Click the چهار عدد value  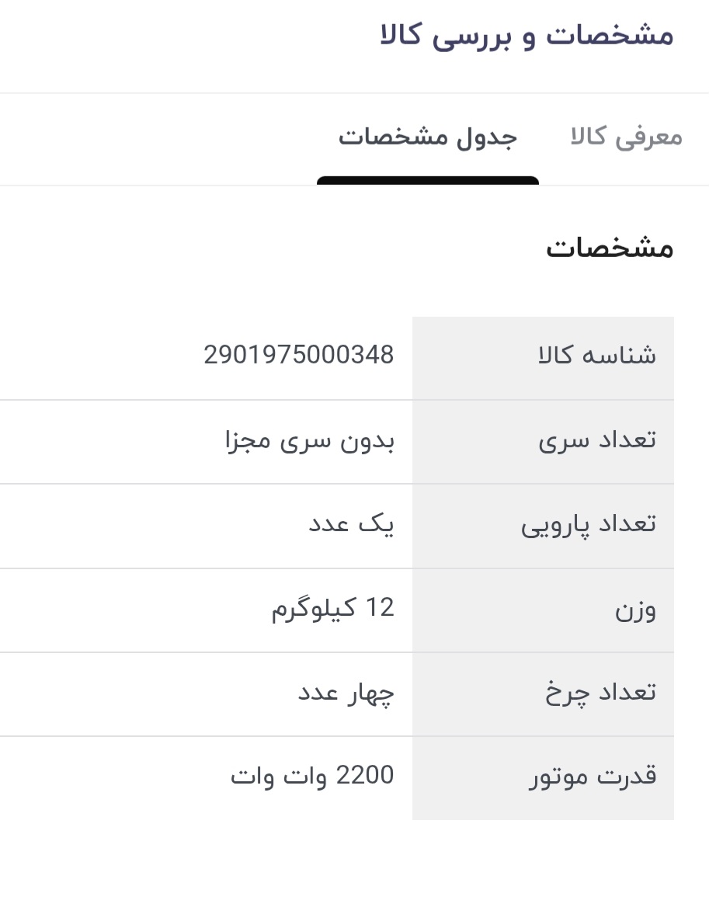346,692
